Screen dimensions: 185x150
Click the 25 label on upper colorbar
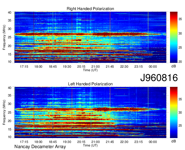pos(180,48)
